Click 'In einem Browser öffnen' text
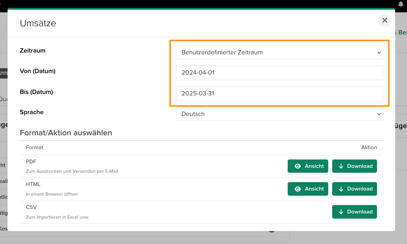 [52, 194]
